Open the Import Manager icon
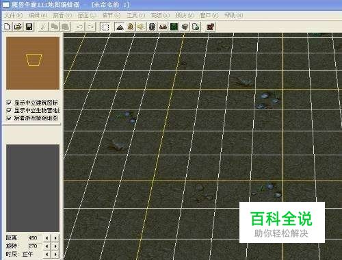Image resolution: width=342 pixels, height=260 pixels. click(x=196, y=27)
